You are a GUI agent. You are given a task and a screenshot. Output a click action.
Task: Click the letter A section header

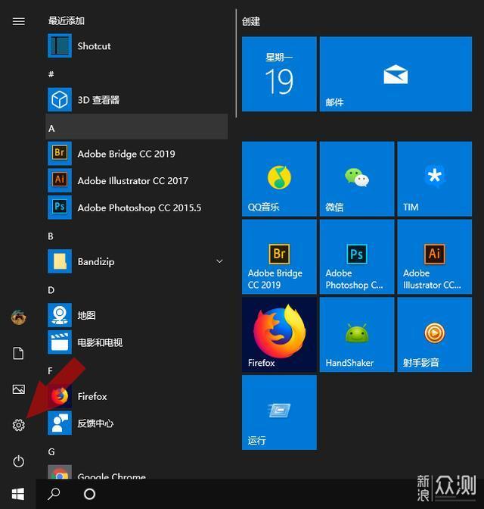point(136,126)
